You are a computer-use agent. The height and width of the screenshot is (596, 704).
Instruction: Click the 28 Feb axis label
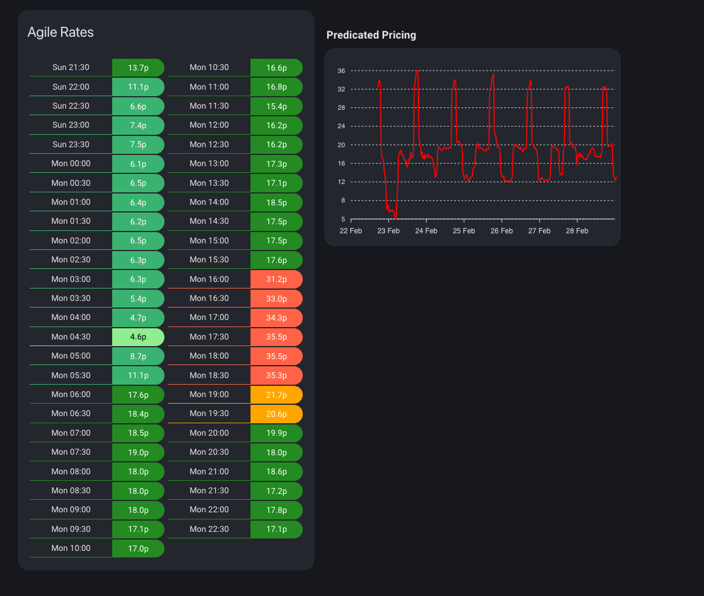pos(576,230)
